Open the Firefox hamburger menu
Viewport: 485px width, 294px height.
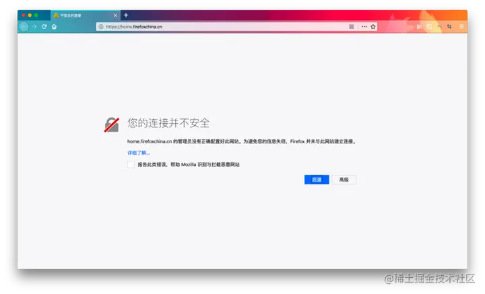click(x=461, y=27)
